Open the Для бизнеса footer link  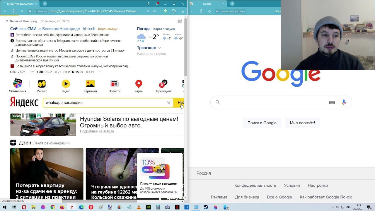tap(247, 197)
